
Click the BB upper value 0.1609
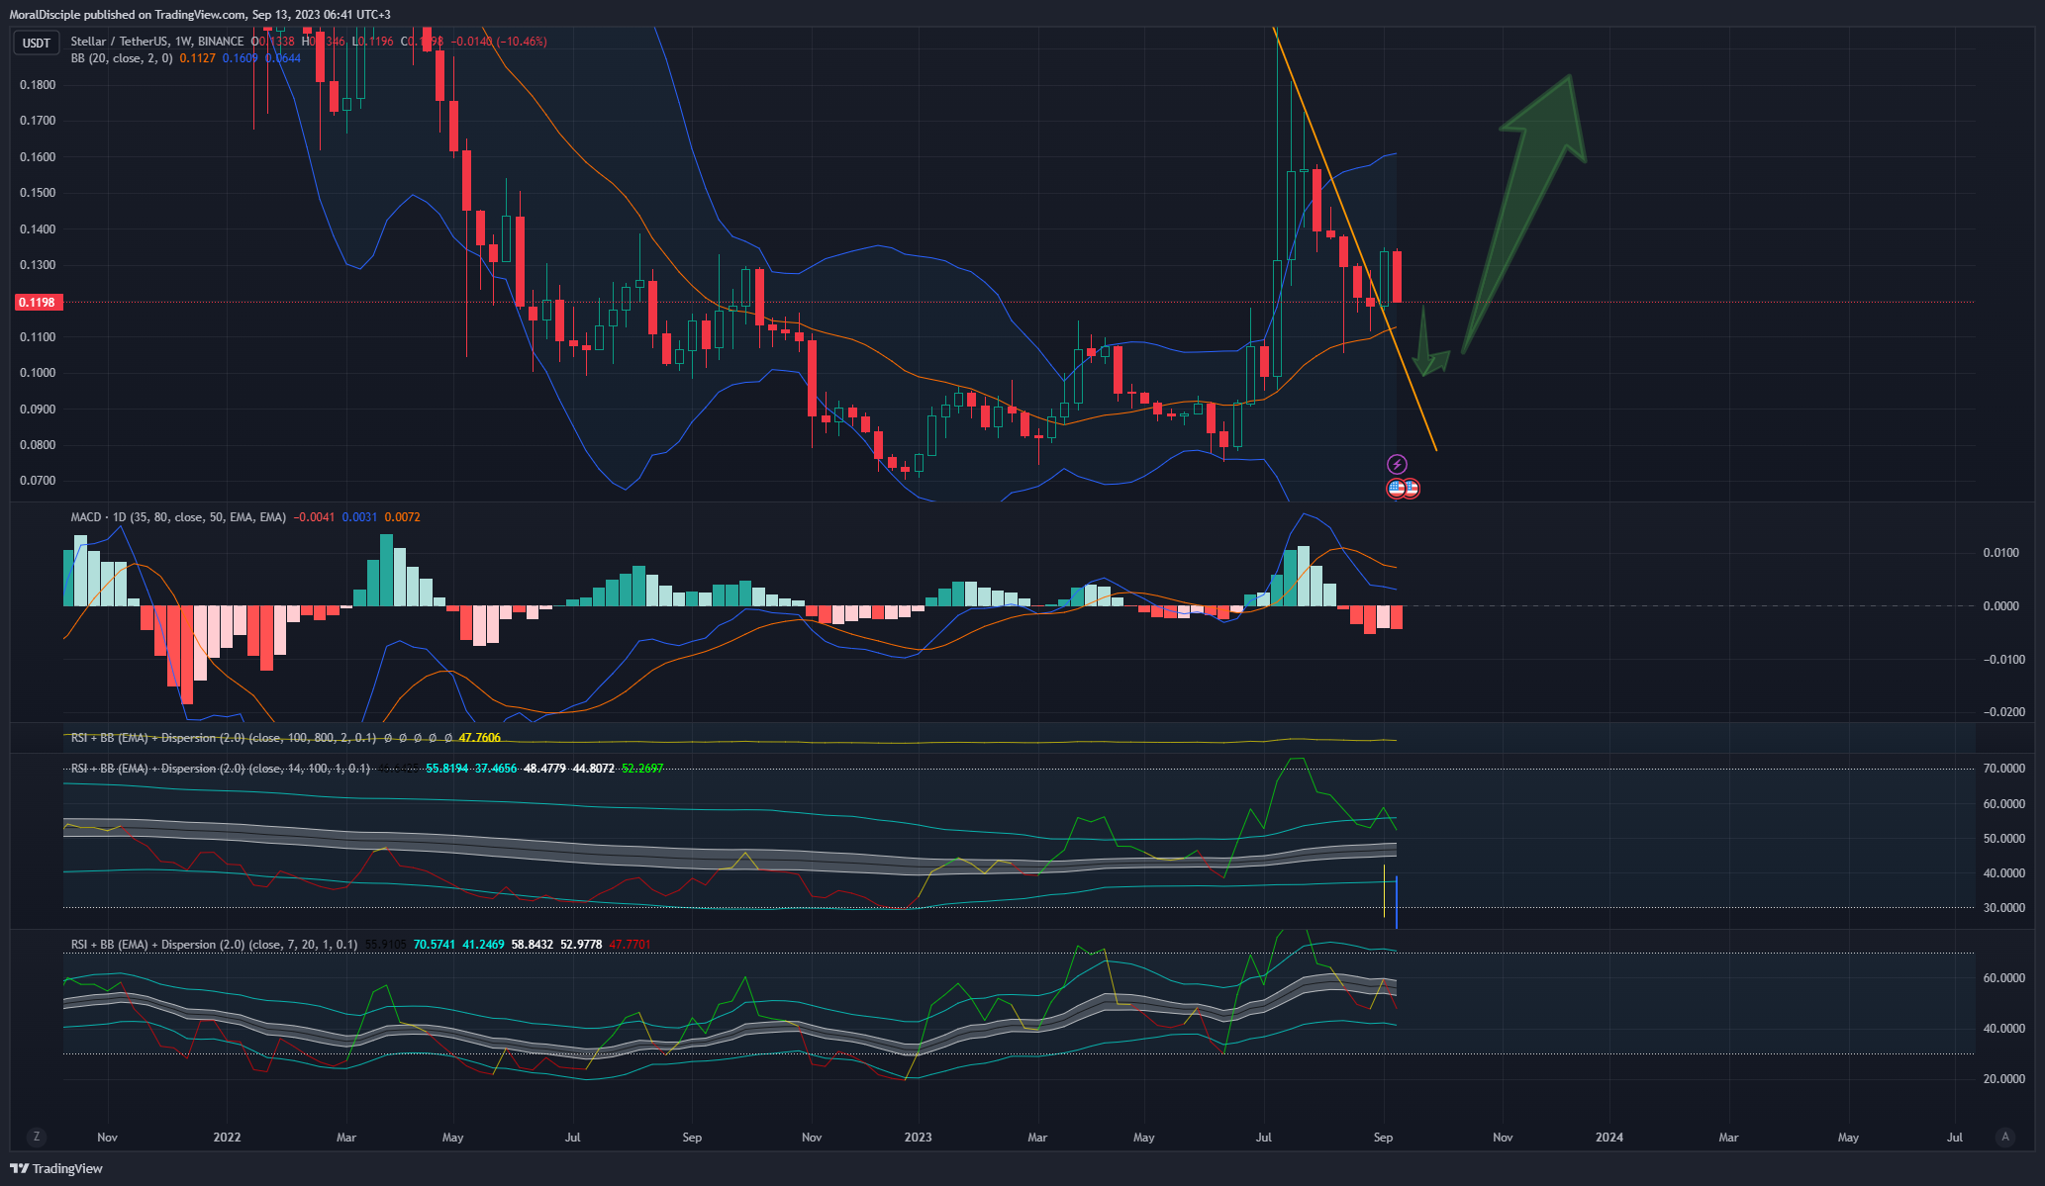[240, 58]
